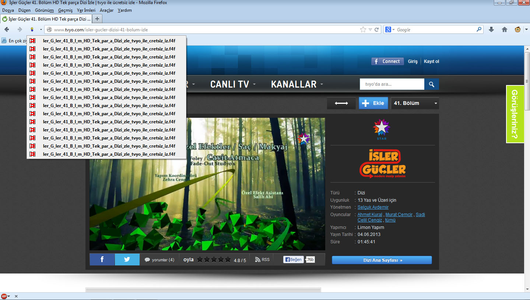Click the Giriş login link
Viewport: 530px width, 300px height.
(x=413, y=61)
